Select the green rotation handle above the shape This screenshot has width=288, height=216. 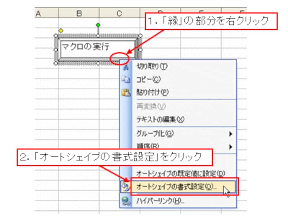coord(98,25)
